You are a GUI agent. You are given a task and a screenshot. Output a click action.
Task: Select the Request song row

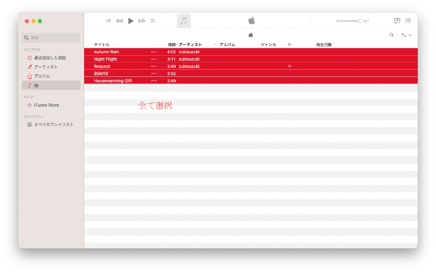[251, 66]
